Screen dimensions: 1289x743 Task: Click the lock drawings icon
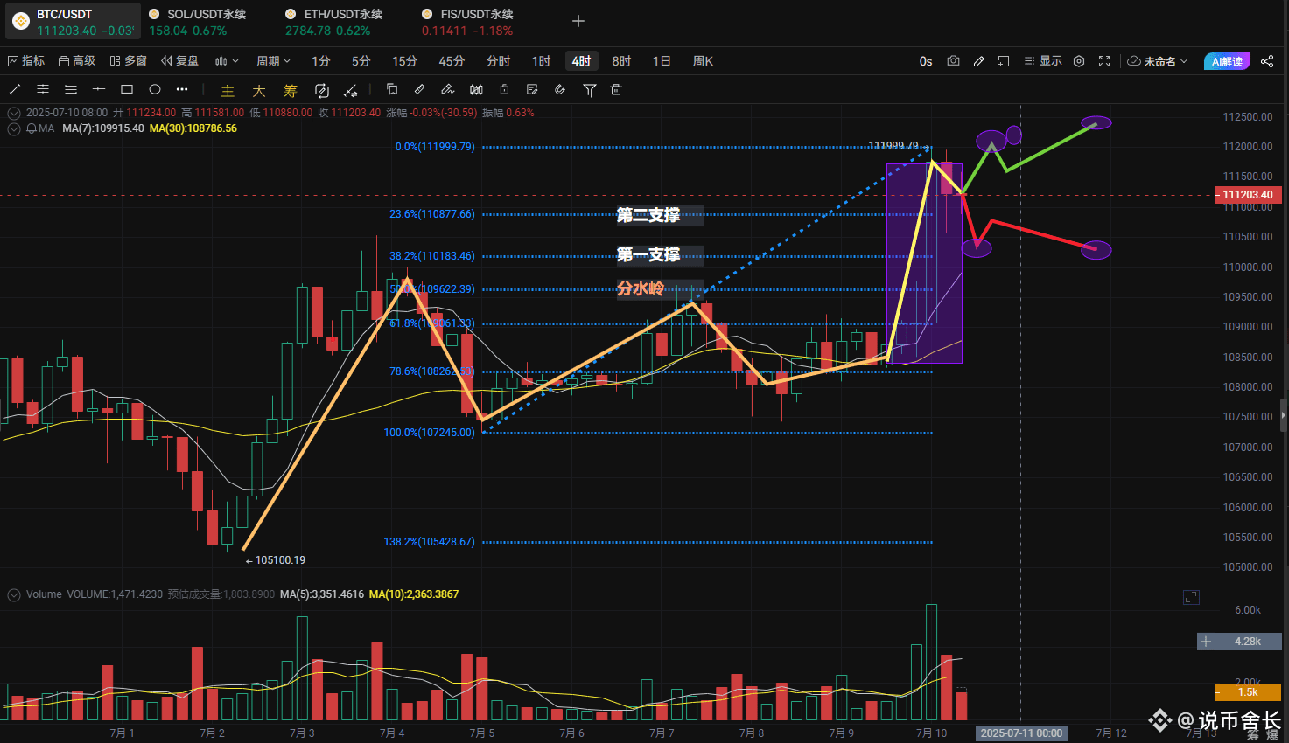point(504,89)
